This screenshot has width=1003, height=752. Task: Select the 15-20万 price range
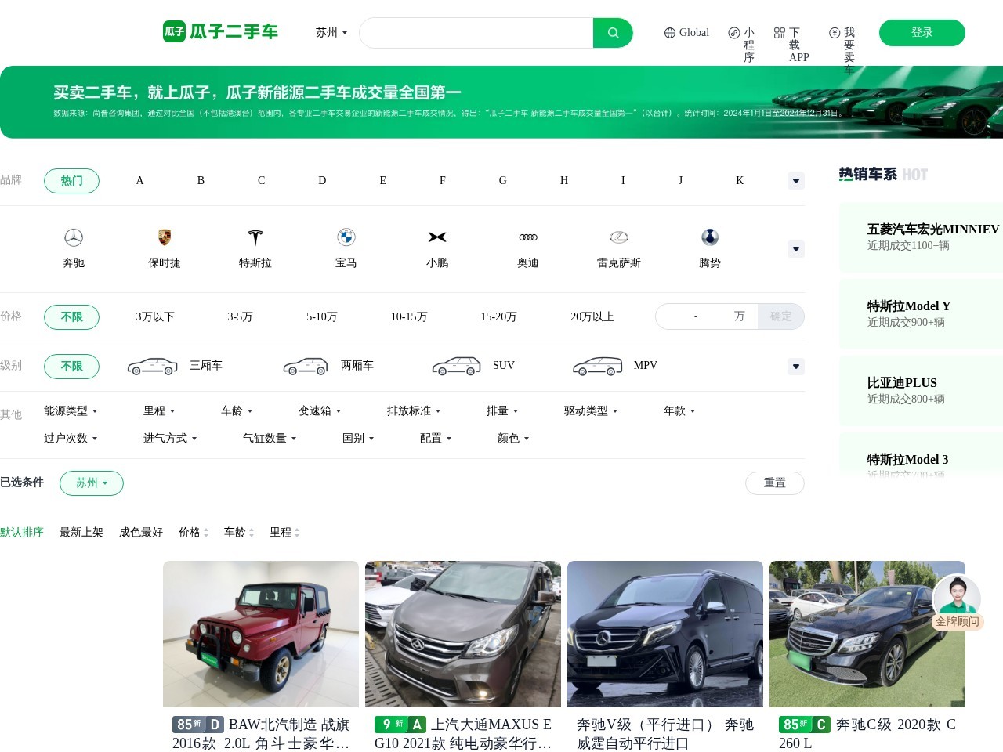click(499, 317)
